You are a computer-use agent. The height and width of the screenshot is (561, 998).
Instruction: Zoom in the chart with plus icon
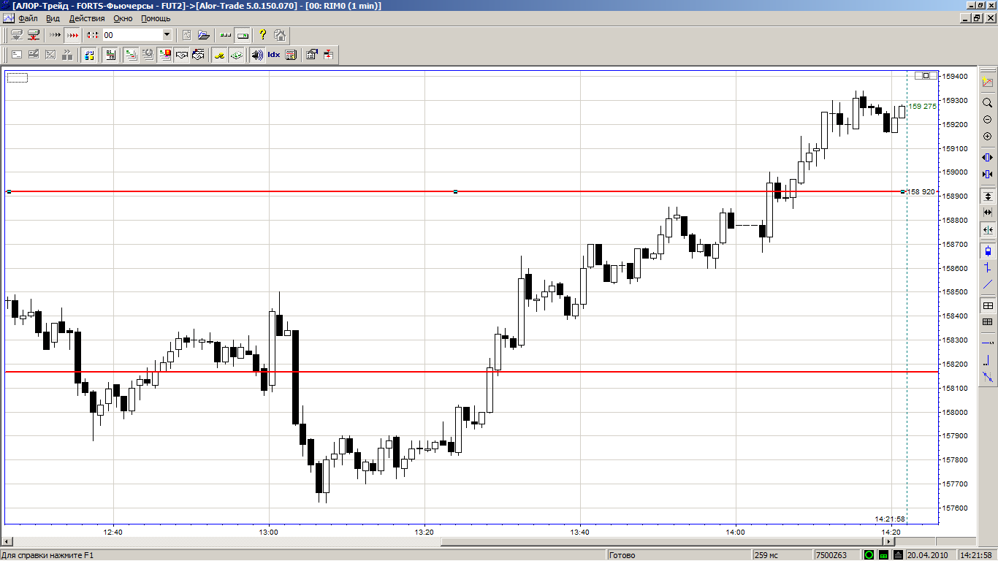988,137
